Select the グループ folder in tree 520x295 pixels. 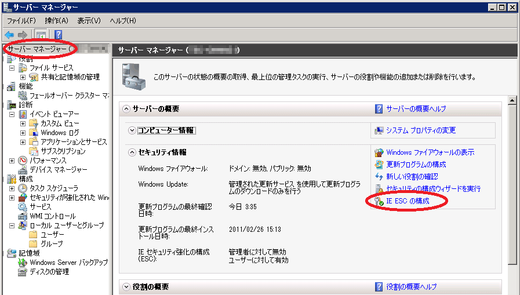52,244
